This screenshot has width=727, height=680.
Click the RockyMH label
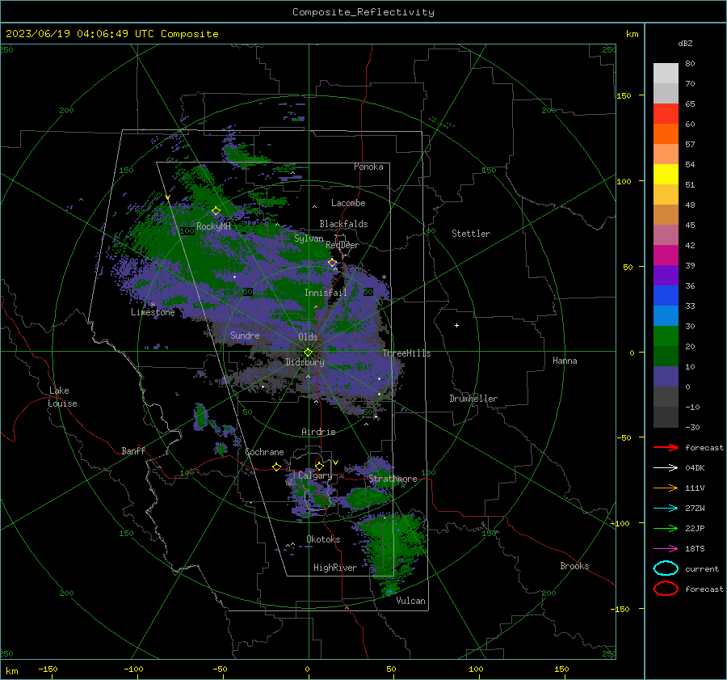point(213,226)
